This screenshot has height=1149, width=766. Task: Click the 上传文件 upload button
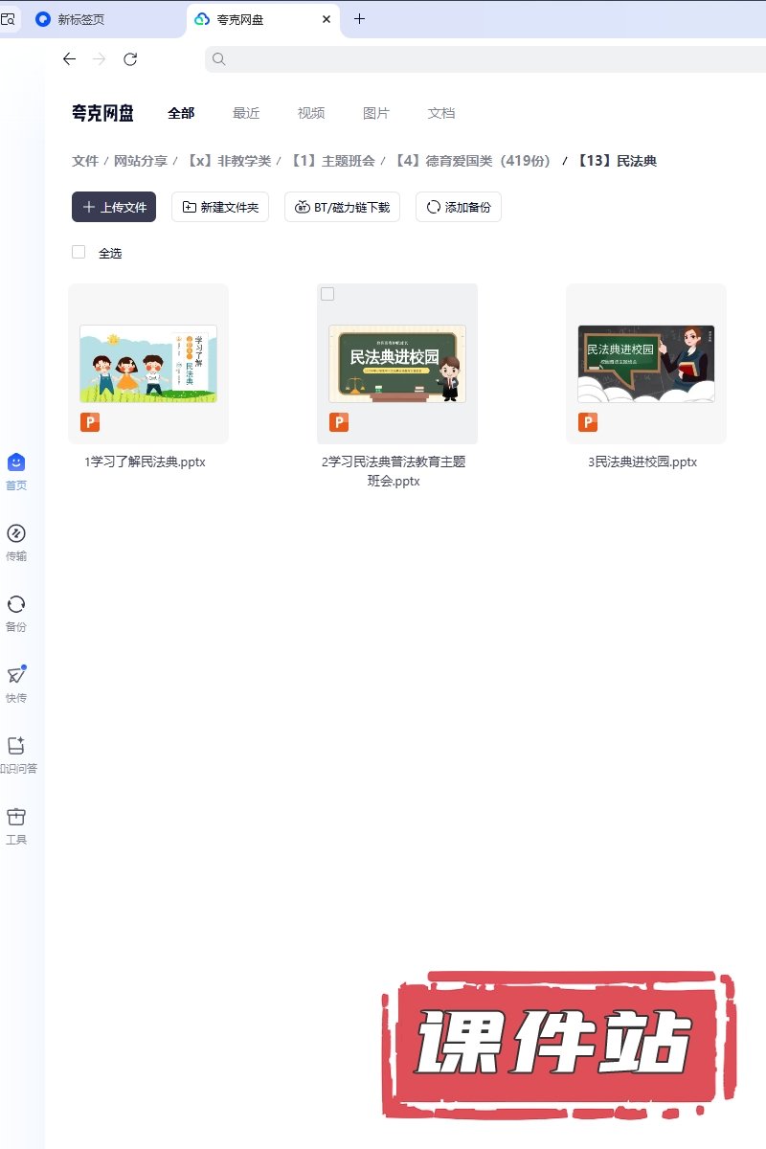(x=114, y=207)
